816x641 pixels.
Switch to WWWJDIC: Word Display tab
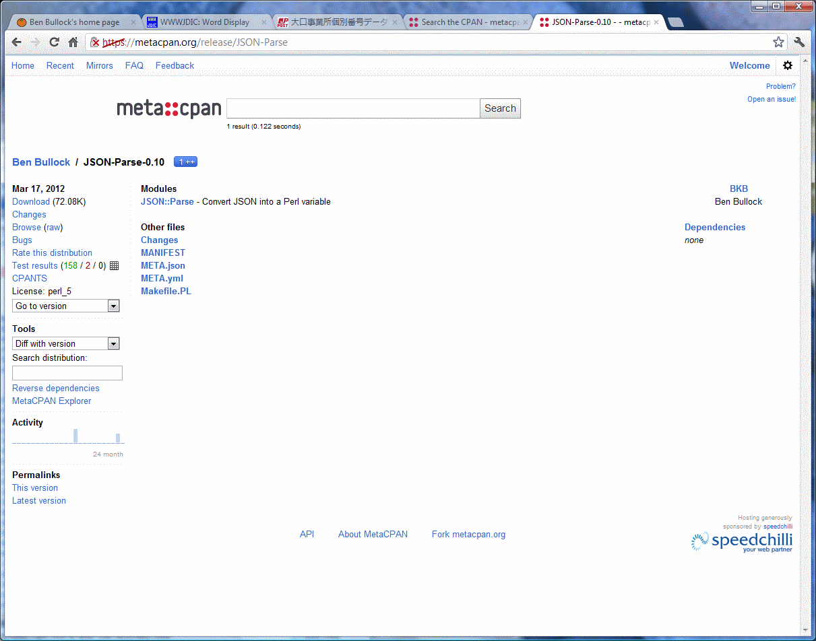[204, 22]
